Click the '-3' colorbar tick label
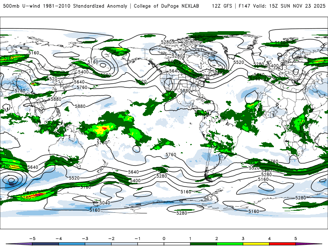 85,239
